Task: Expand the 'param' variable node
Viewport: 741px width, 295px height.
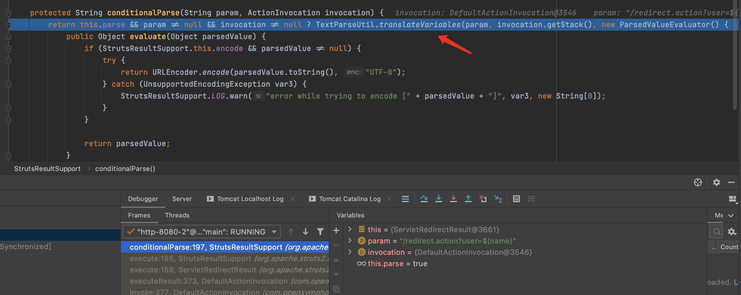Action: click(350, 240)
